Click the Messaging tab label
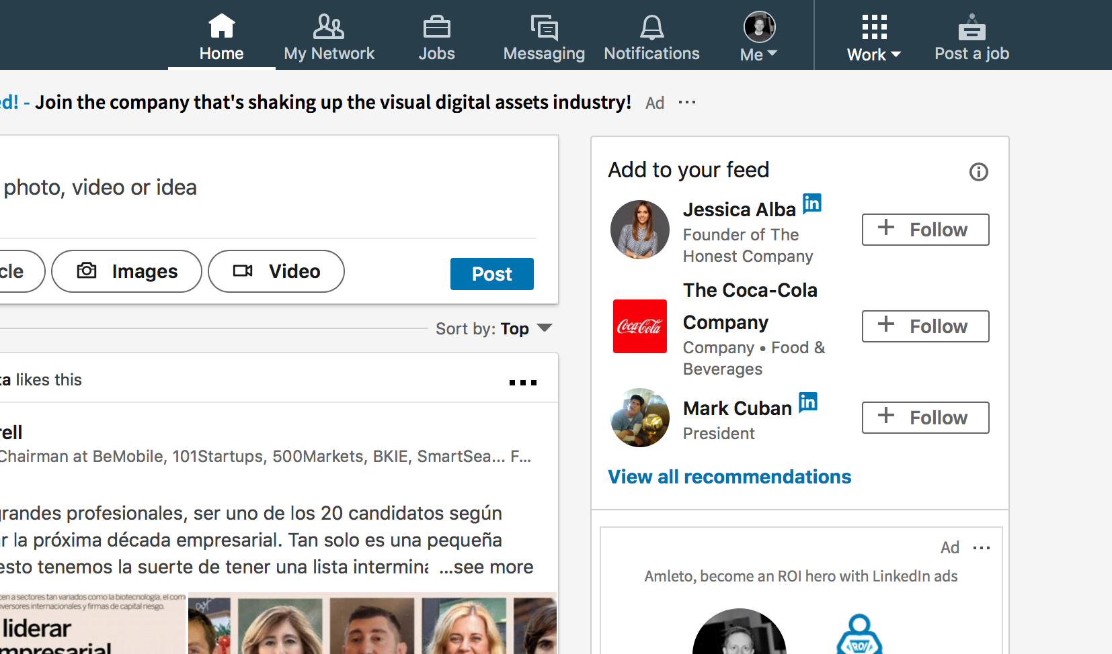Viewport: 1112px width, 654px height. [545, 54]
